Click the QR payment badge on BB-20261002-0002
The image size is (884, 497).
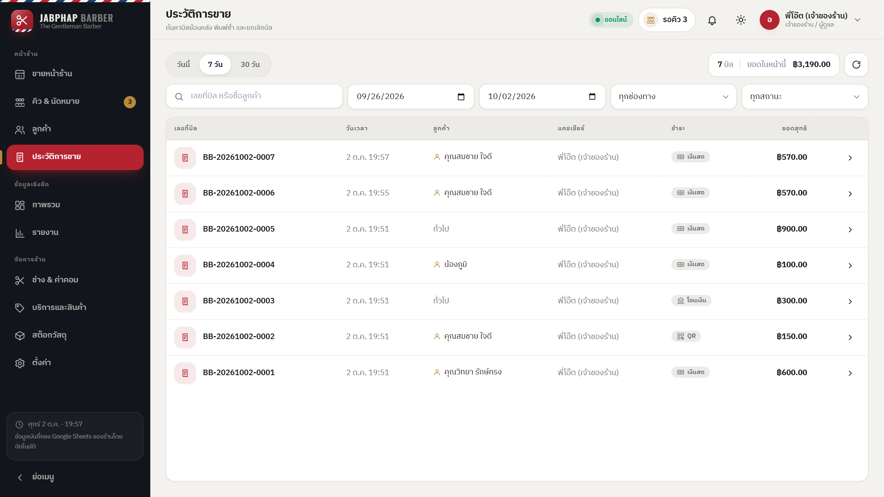click(x=686, y=336)
